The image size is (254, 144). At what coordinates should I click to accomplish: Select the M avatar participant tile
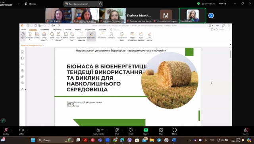click(x=166, y=15)
